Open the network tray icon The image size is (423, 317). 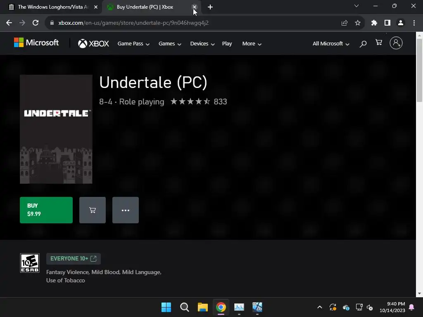[x=359, y=307]
